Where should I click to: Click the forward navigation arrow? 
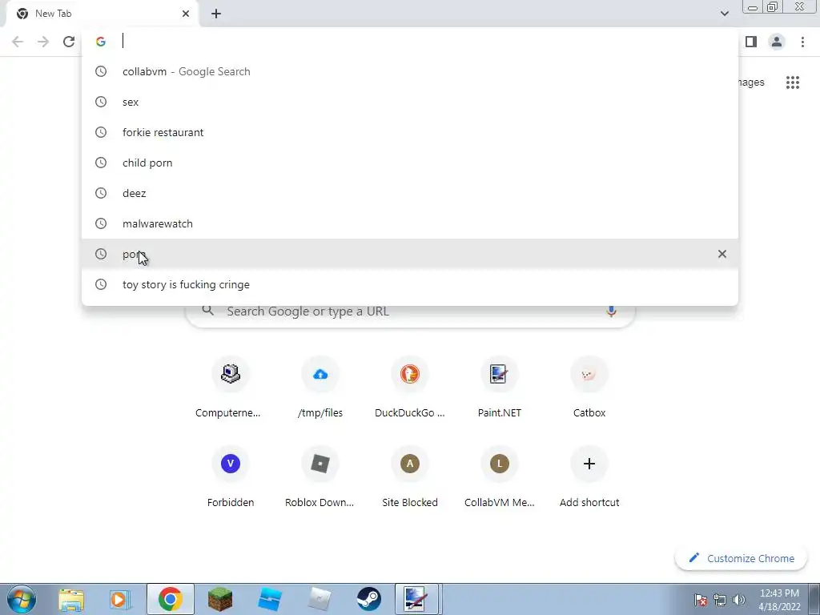click(43, 42)
